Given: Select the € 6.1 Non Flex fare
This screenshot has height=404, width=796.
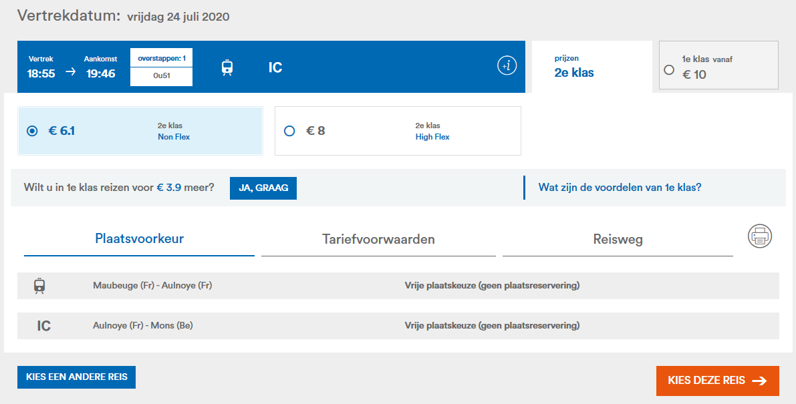Looking at the screenshot, I should [x=140, y=131].
